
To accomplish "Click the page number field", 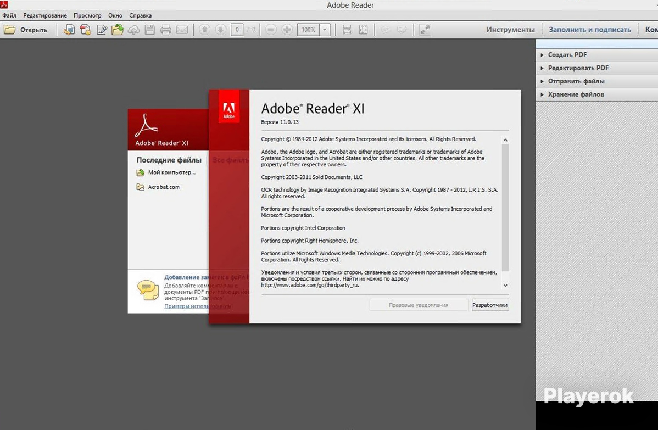I will (x=237, y=30).
